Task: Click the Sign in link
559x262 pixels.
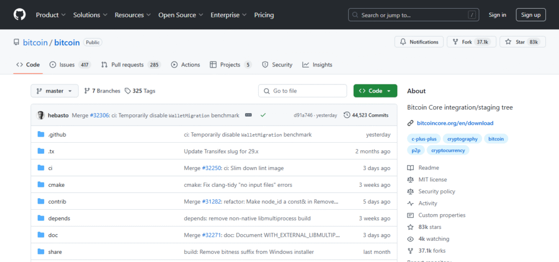Action: [497, 15]
